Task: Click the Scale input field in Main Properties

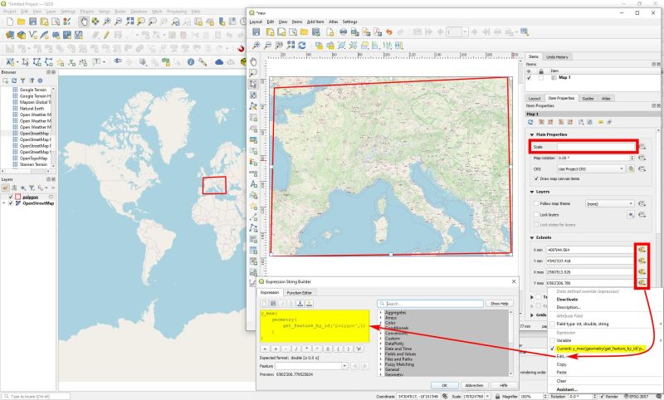Action: (596, 146)
